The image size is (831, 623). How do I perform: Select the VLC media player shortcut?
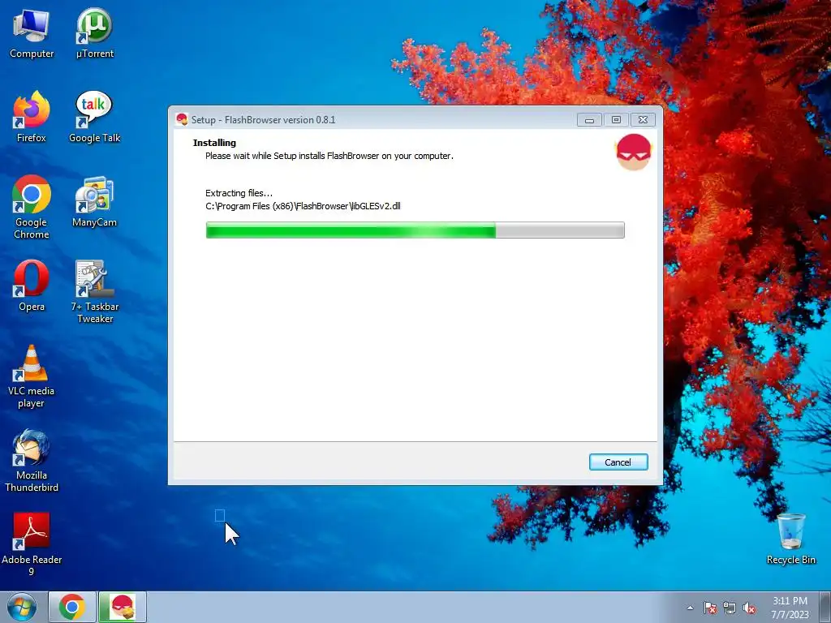click(x=32, y=376)
